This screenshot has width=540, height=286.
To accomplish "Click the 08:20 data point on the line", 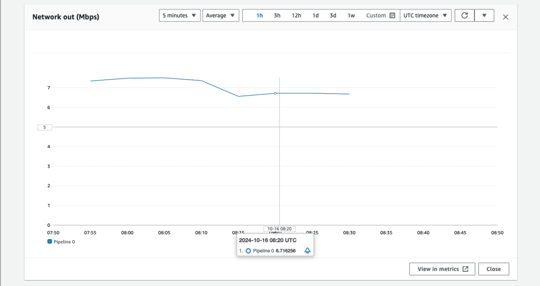I will [x=275, y=93].
